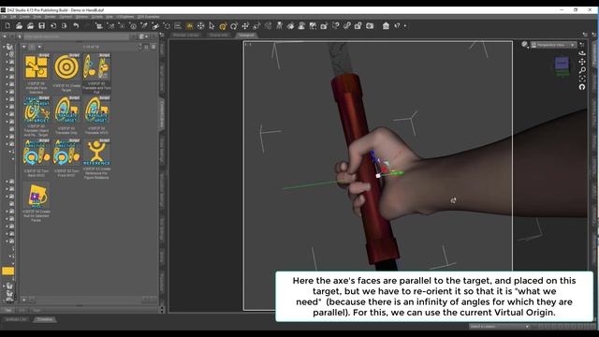Click the viewport zoom magnifier icon
The height and width of the screenshot is (337, 599).
tap(582, 70)
